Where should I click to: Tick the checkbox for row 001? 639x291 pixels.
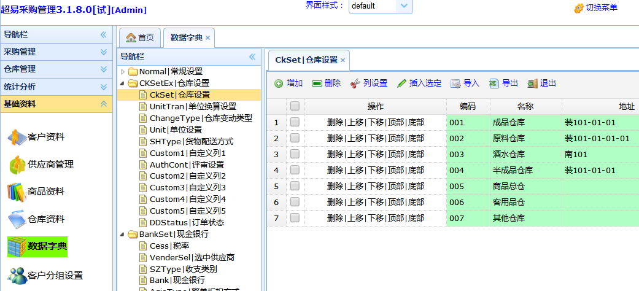tap(295, 122)
